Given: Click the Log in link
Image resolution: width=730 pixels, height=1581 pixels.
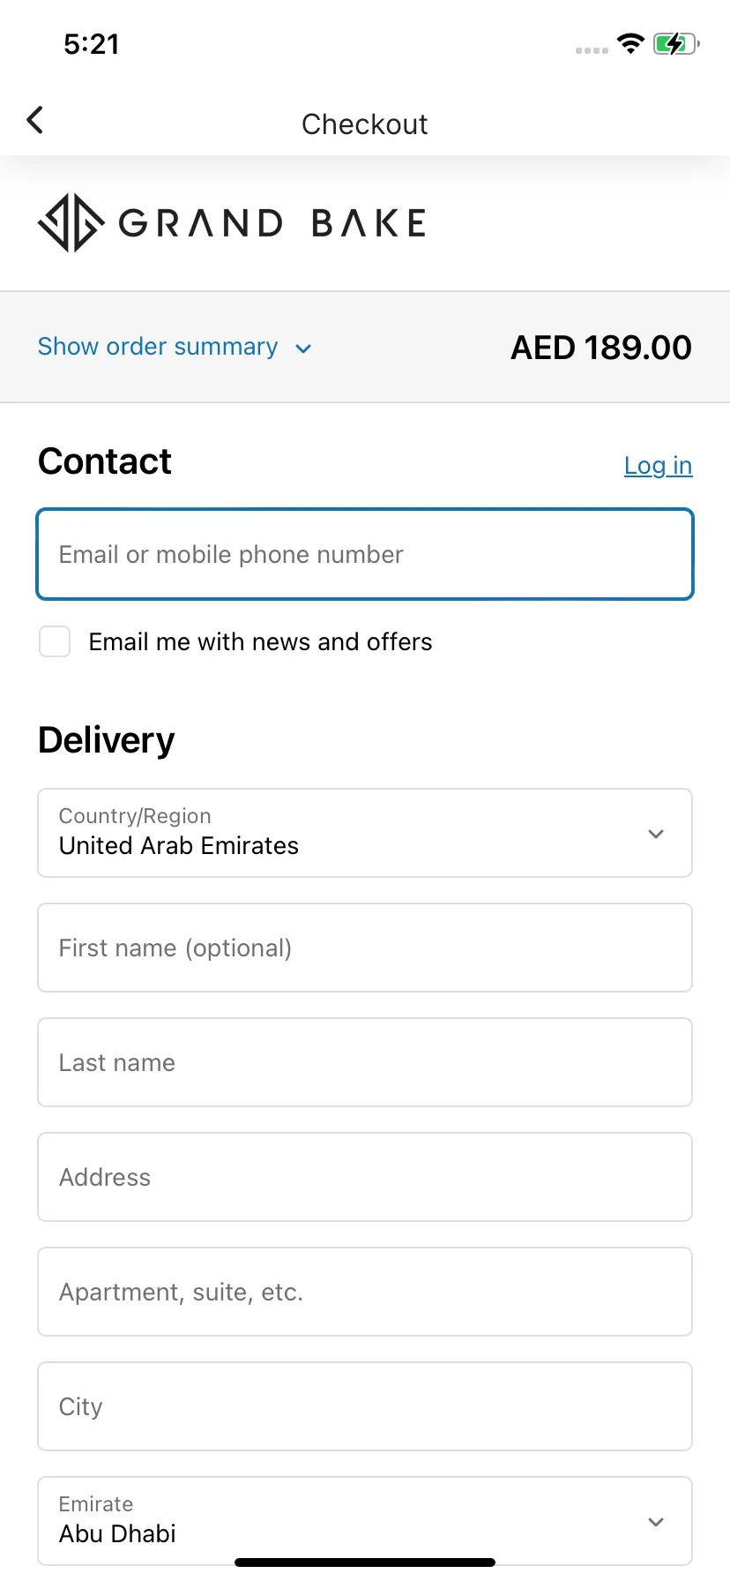Looking at the screenshot, I should (658, 465).
